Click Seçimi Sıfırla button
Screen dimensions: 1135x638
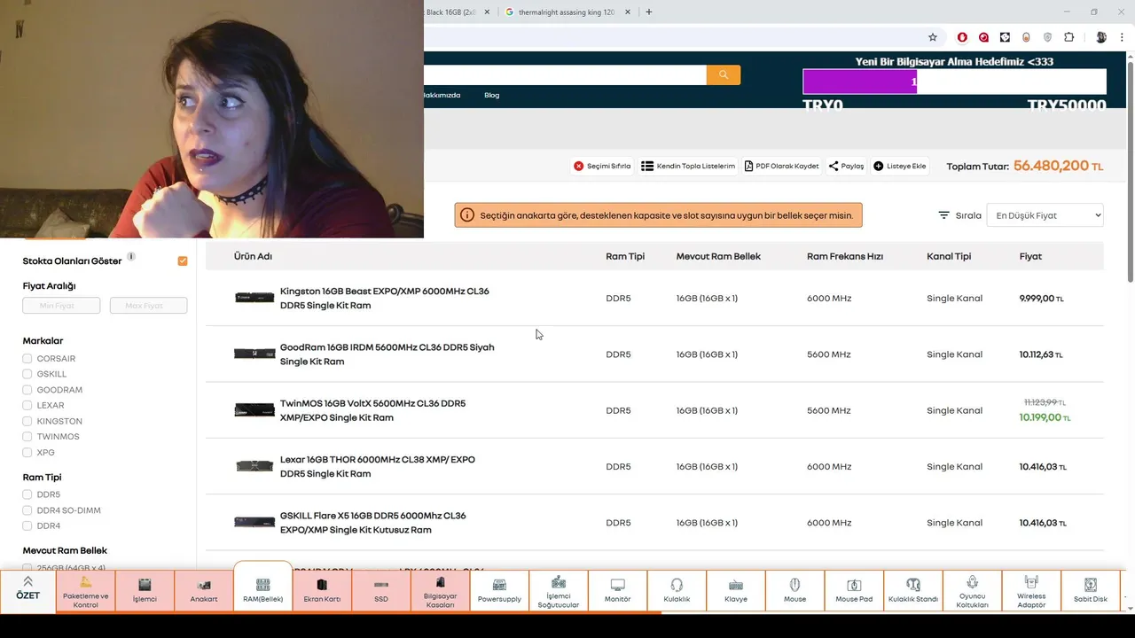[602, 166]
